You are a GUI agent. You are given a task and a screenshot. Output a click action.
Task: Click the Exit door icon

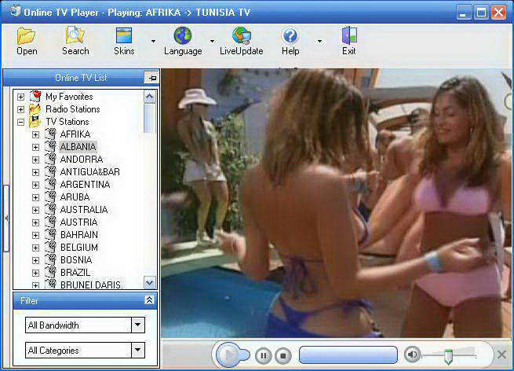coord(349,35)
